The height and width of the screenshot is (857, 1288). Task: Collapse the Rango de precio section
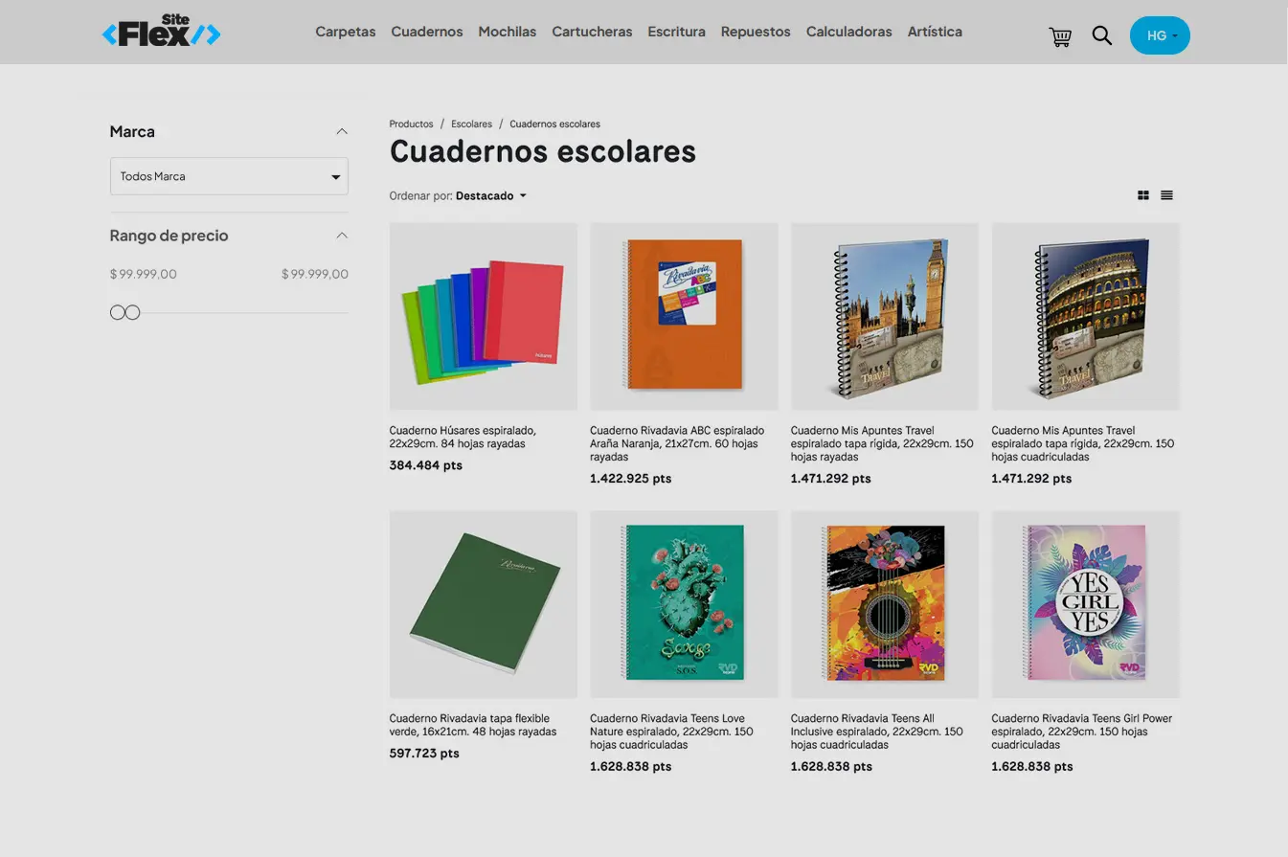click(x=342, y=236)
